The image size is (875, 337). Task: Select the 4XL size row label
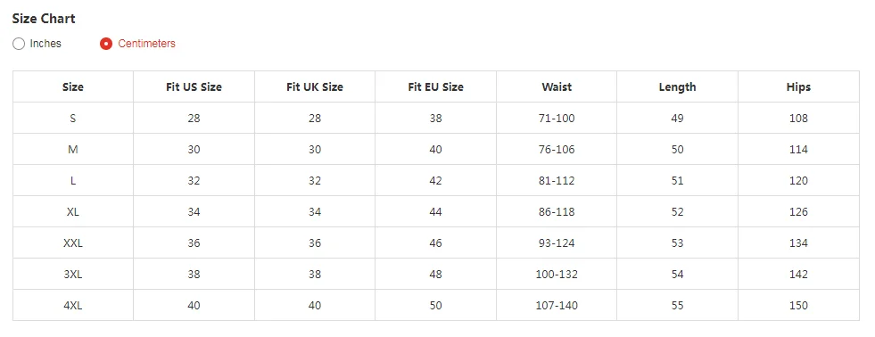(73, 306)
